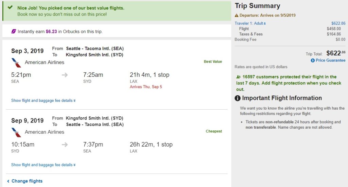The height and width of the screenshot is (187, 348).
Task: Click the $622.86 traveler price link
Action: pos(338,23)
